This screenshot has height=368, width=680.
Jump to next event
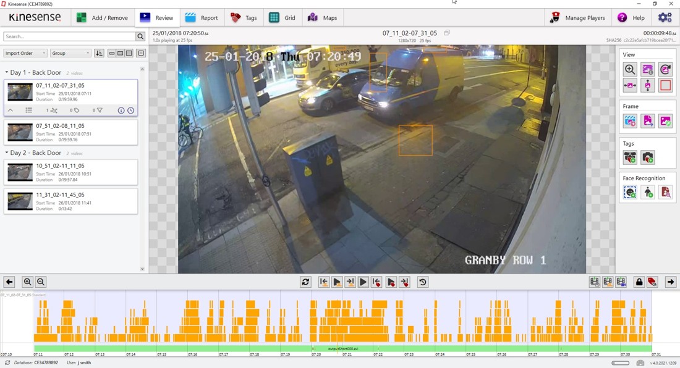(350, 282)
